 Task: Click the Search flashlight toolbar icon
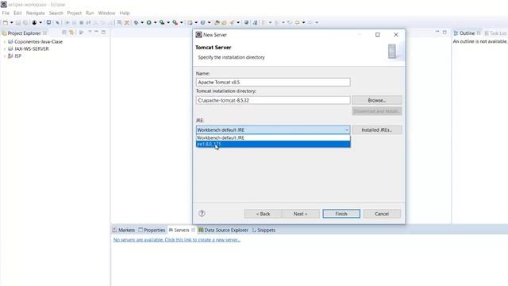pos(232,22)
